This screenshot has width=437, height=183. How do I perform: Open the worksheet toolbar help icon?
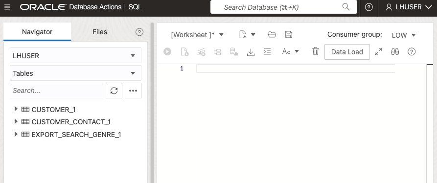(x=412, y=51)
